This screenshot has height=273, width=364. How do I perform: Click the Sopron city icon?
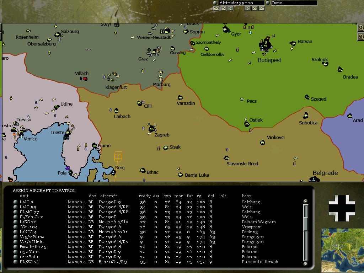tap(186, 31)
